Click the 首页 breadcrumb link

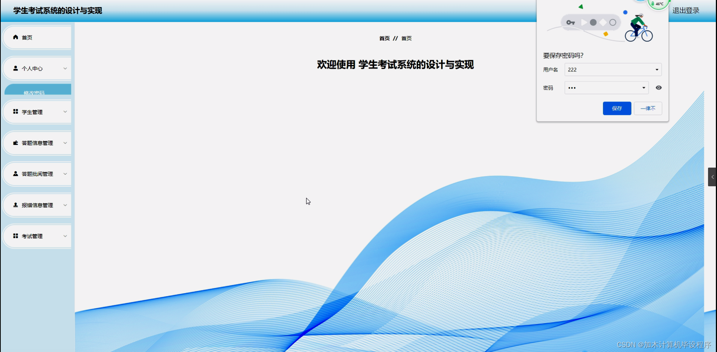pyautogui.click(x=384, y=38)
